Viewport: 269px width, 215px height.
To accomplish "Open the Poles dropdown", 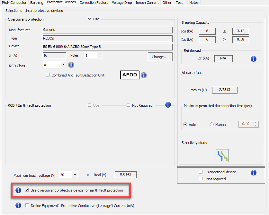I will [x=100, y=55].
